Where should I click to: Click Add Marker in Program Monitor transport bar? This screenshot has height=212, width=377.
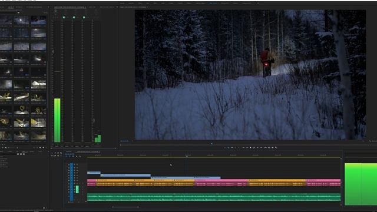pyautogui.click(x=232, y=148)
